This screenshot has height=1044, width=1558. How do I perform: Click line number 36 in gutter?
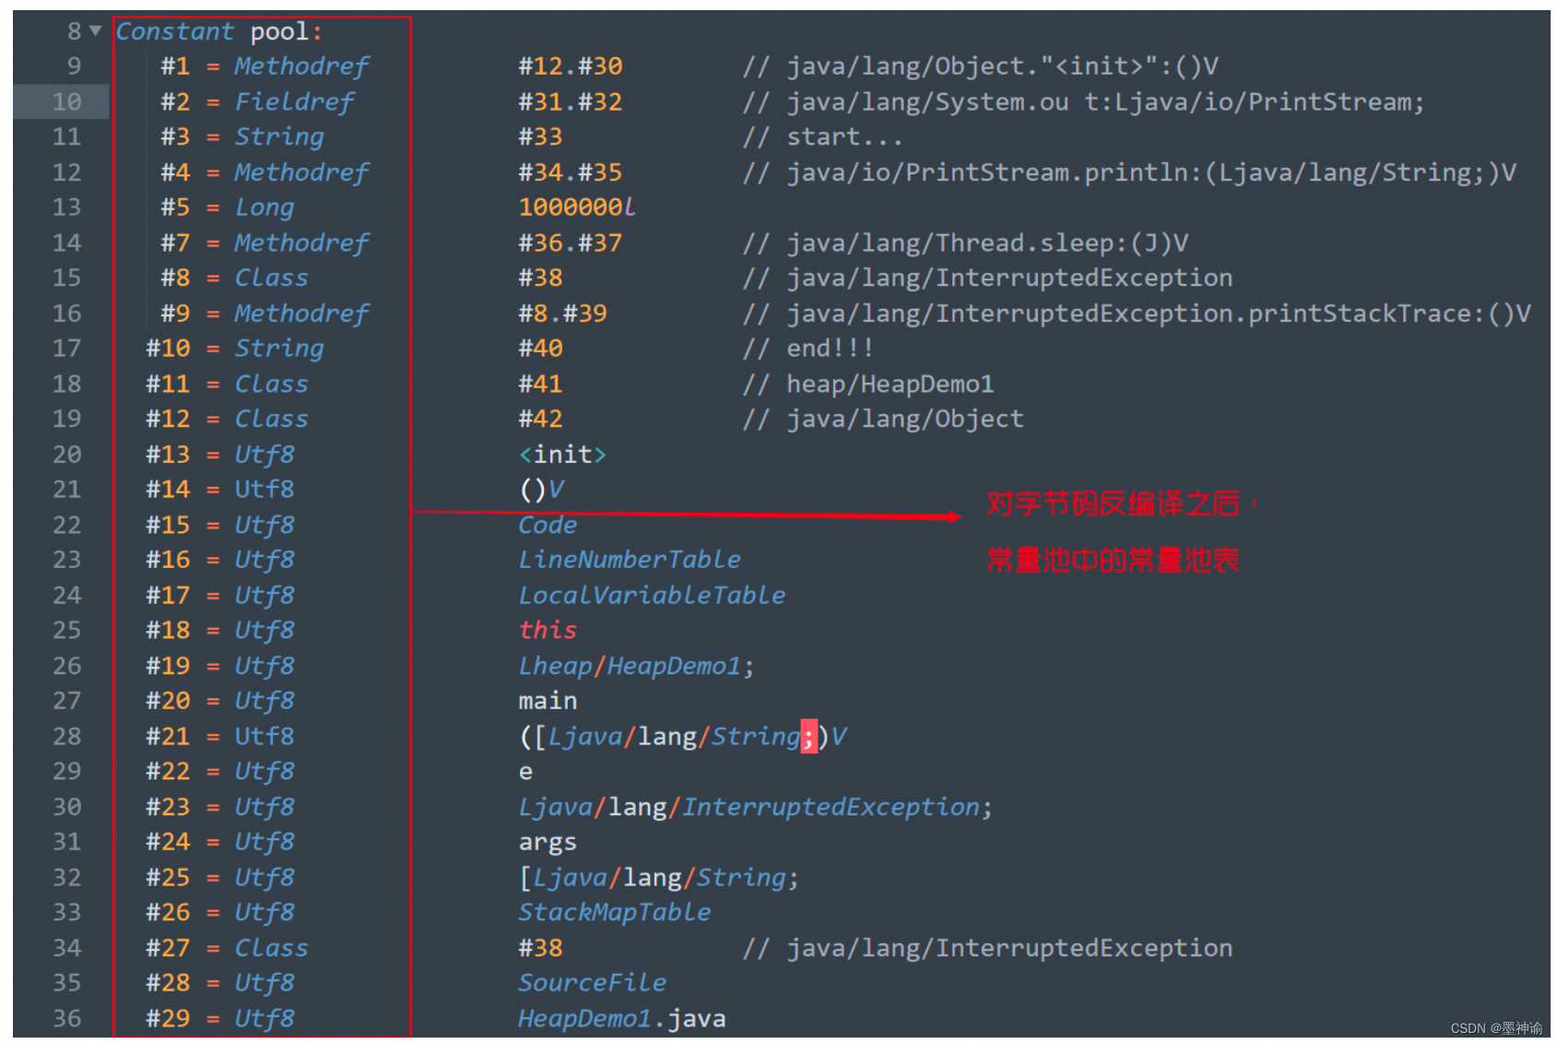point(66,1018)
